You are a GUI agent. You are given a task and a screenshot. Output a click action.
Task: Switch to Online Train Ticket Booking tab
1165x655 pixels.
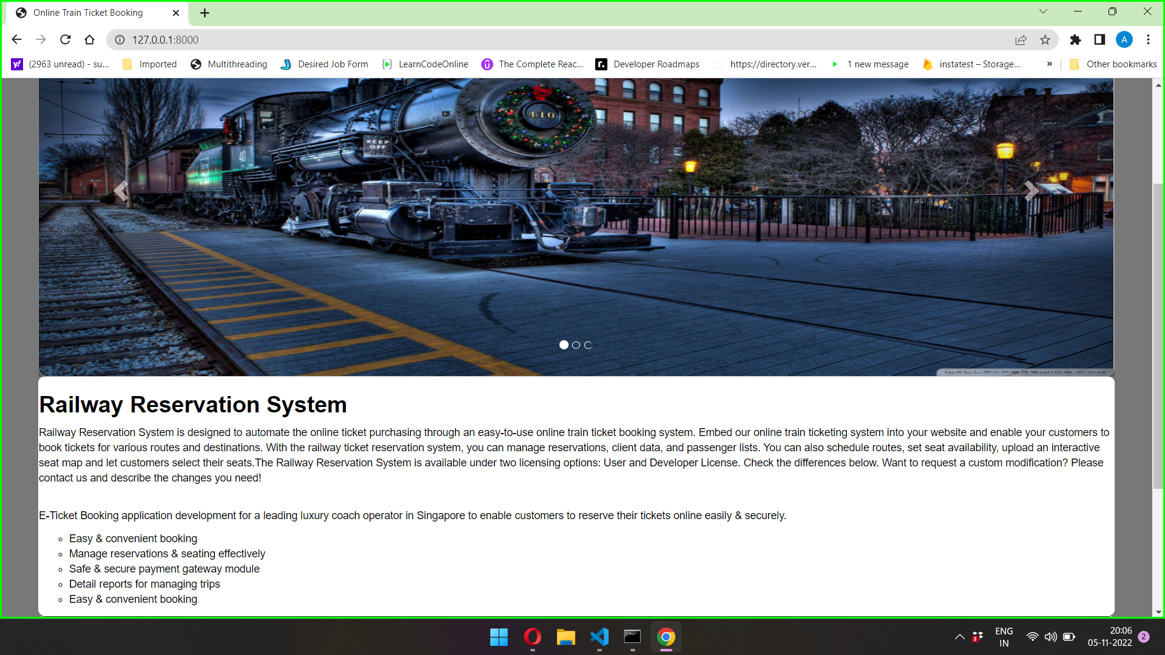tap(88, 12)
